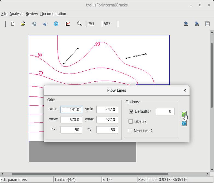
Task: Click the settings gear toolbar icon
Action: 34,24
